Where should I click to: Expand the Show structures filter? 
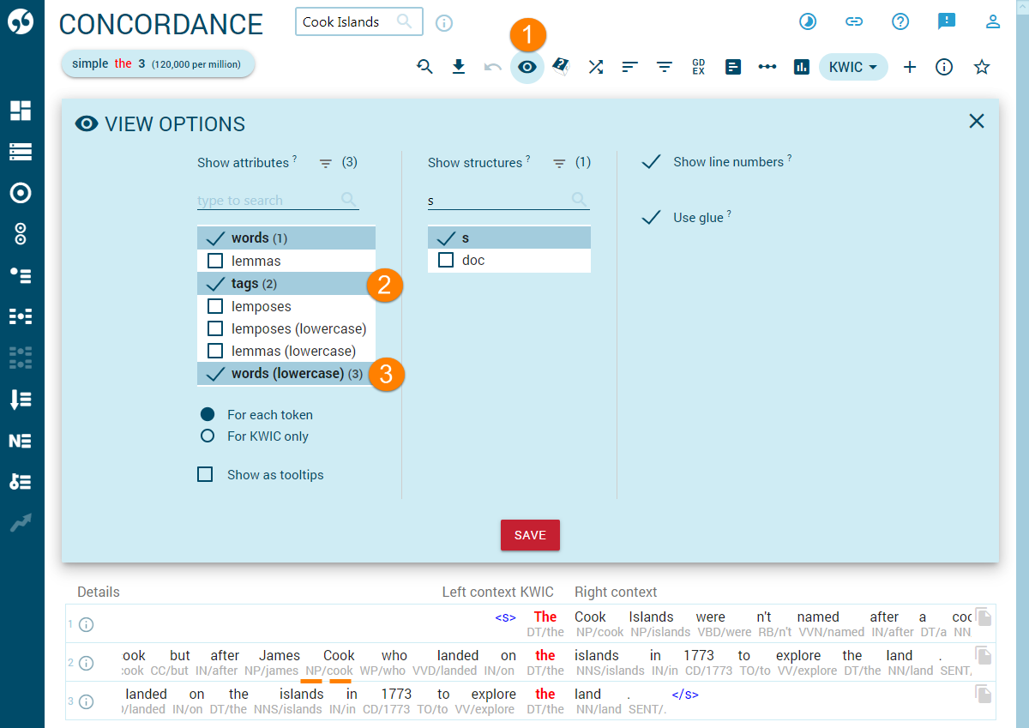click(x=557, y=162)
